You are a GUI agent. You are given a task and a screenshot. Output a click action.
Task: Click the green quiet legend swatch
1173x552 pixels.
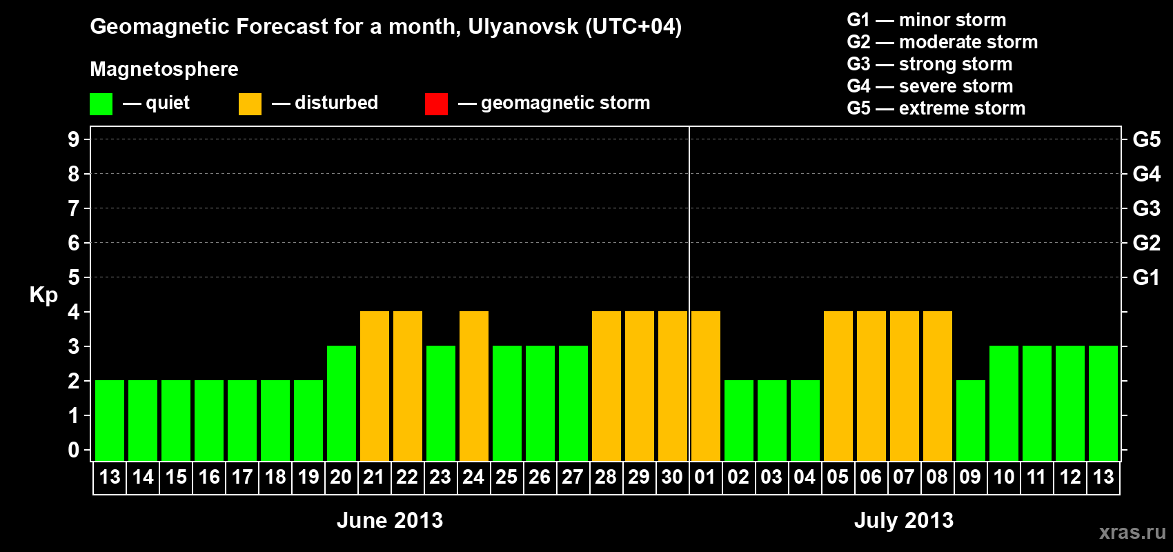(101, 104)
